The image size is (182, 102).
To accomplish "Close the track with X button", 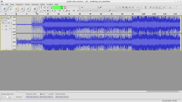I will (x=1, y=17).
